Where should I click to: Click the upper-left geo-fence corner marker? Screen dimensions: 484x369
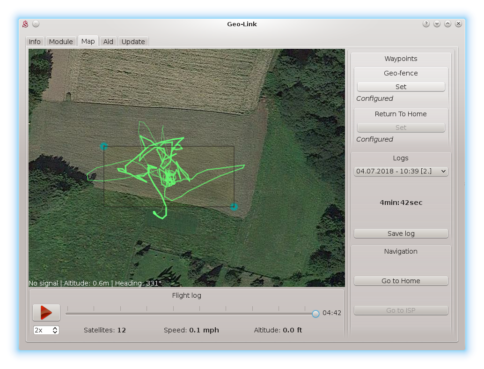(104, 146)
